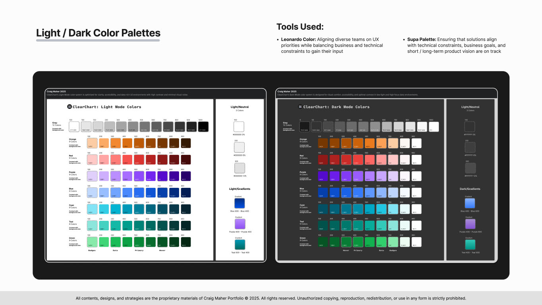Select the Purple 600 - Purple 400 gradient swatch

point(240,223)
